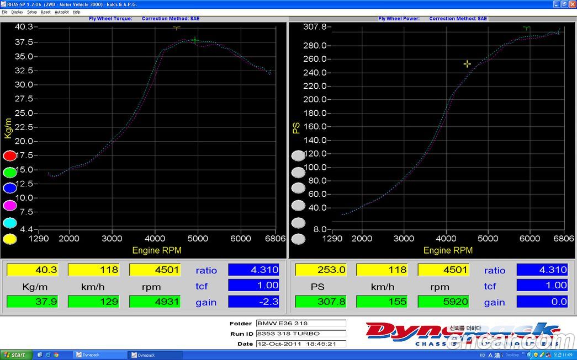Click the Folder field BMW E36 318
Image resolution: width=577 pixels, height=360 pixels.
300,324
